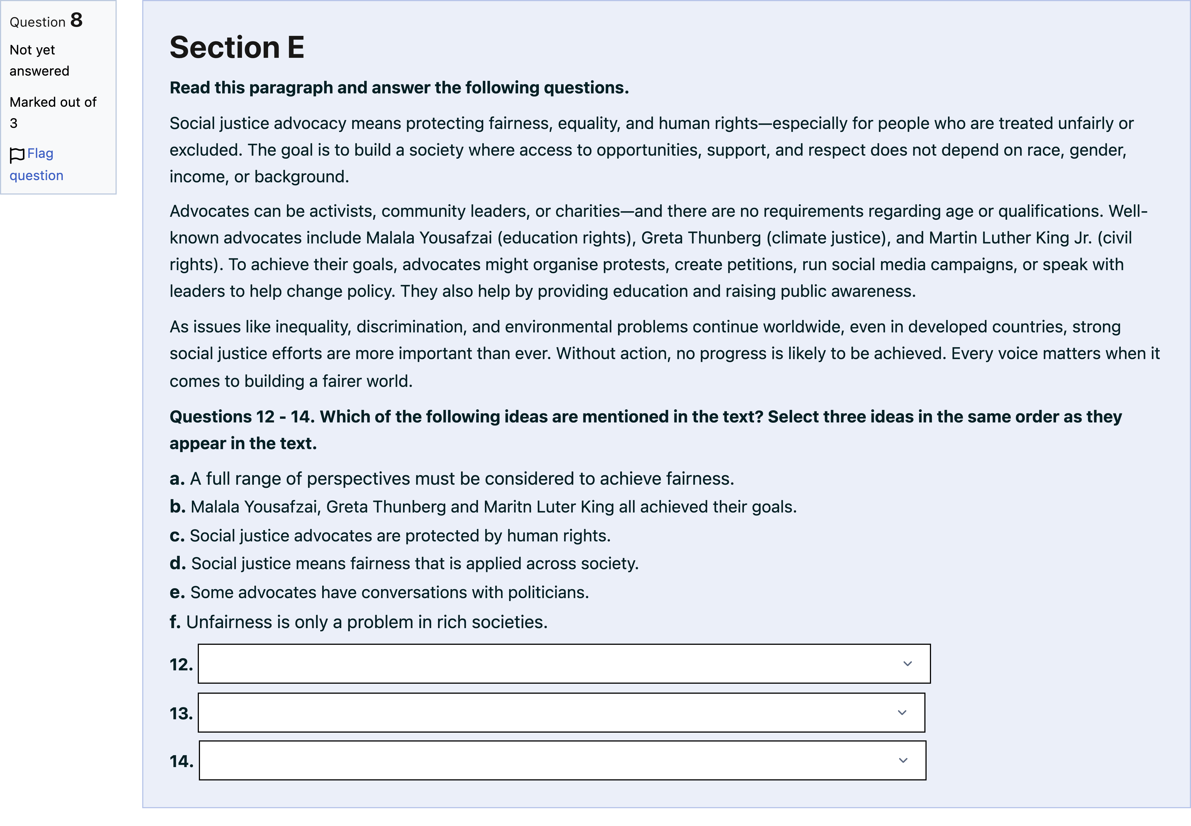Click the flag icon beside Flag question
This screenshot has width=1191, height=826.
click(17, 155)
